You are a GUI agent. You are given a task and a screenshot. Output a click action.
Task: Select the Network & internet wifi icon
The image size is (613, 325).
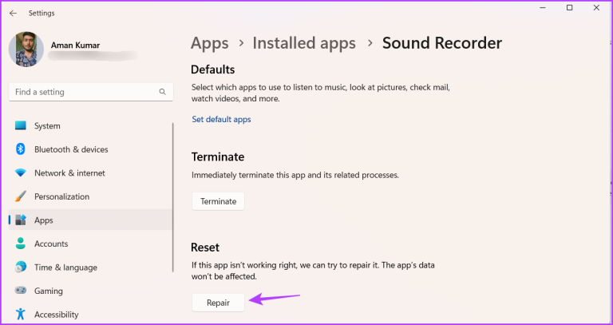[x=20, y=172]
